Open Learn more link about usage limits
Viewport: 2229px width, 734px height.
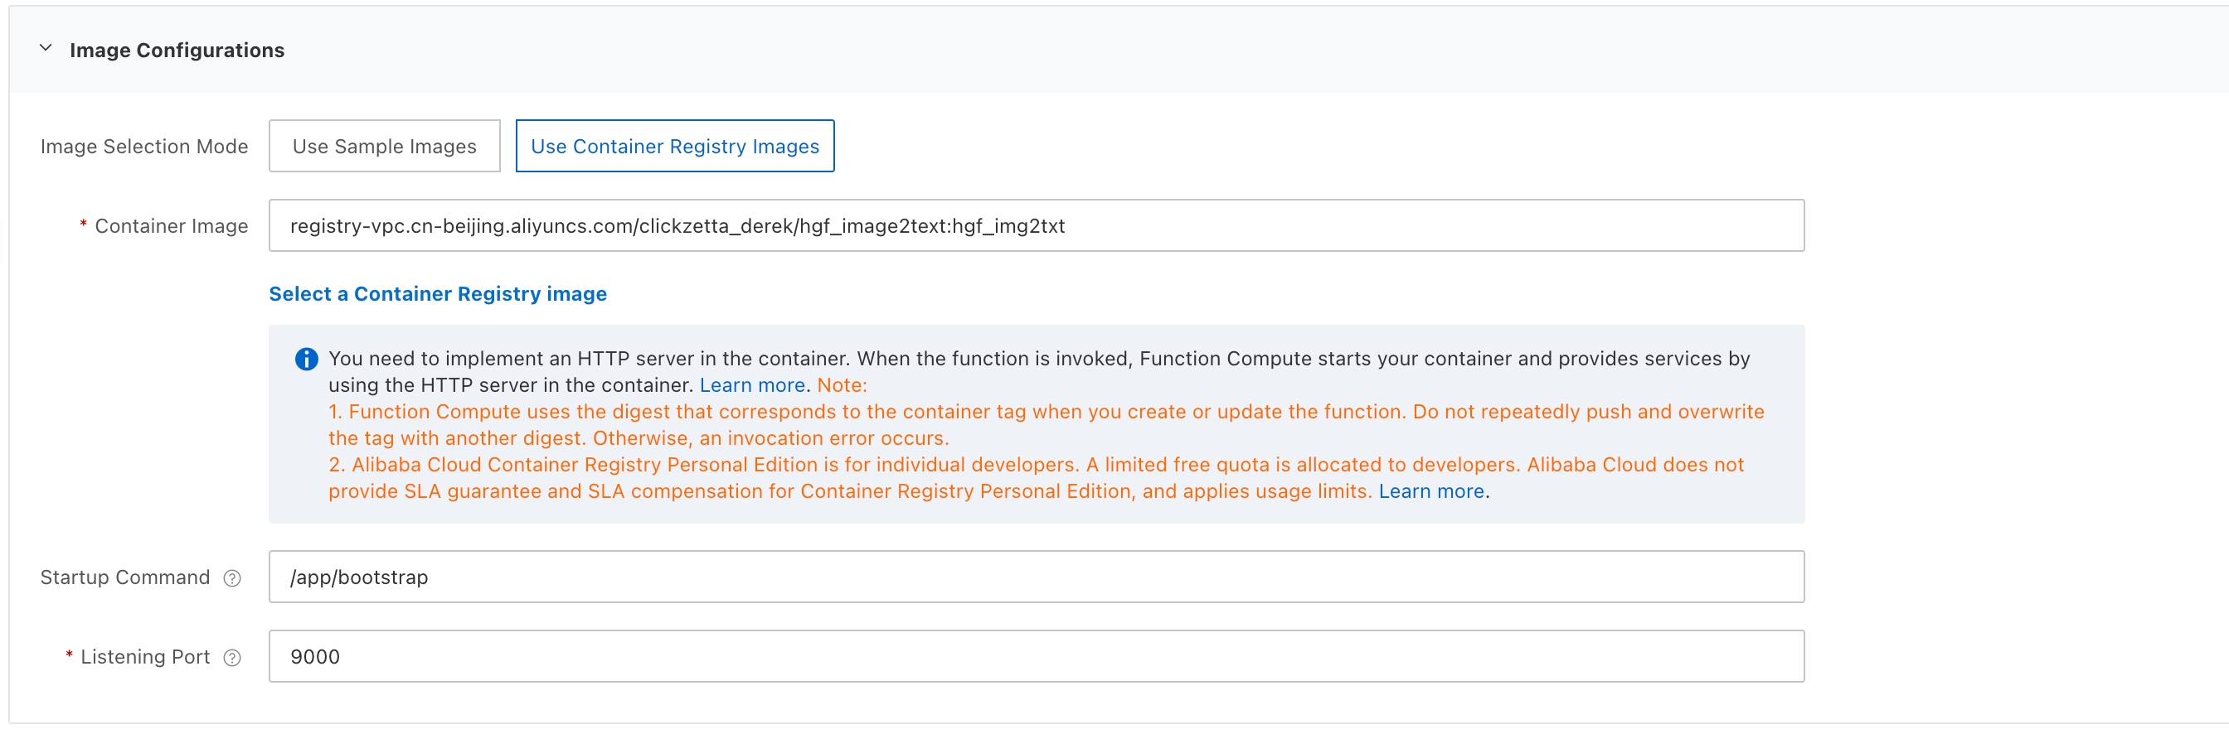point(1431,491)
